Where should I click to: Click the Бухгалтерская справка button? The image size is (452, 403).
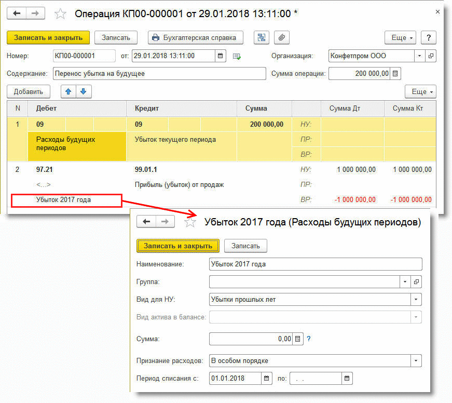[195, 37]
